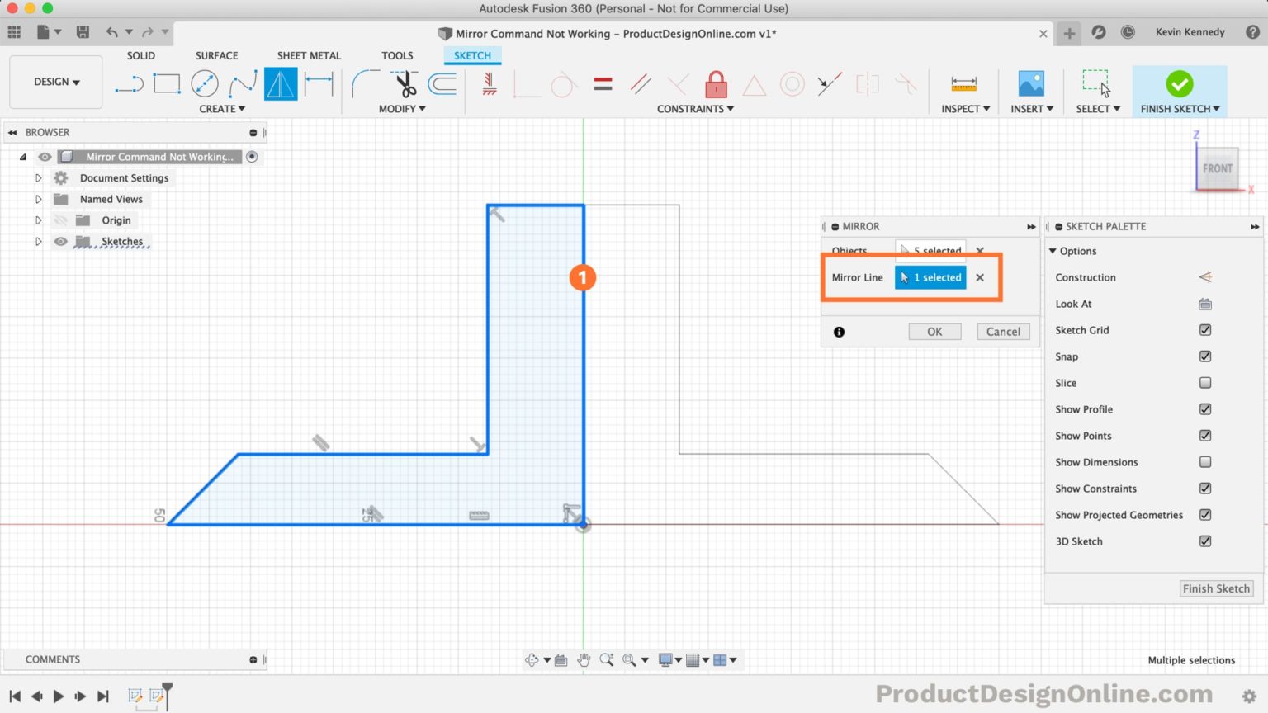
Task: Click the SURFACE ribbon tab
Action: [x=216, y=55]
